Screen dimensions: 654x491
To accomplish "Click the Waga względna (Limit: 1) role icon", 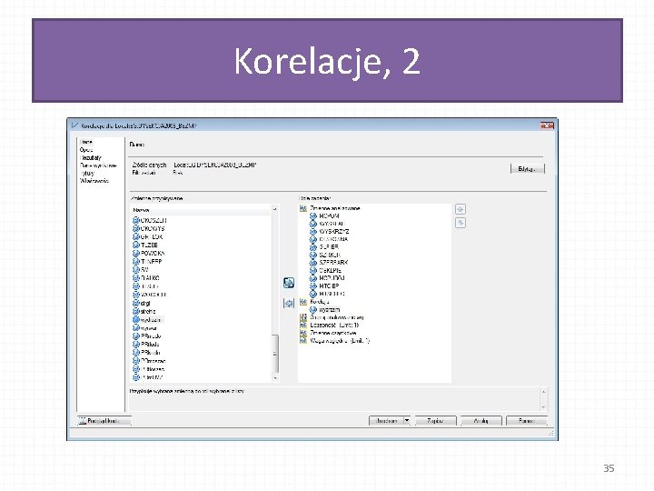I will (303, 341).
